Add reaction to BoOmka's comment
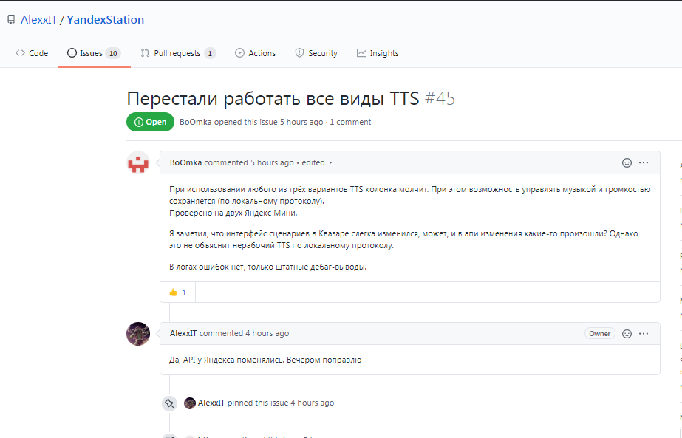Image resolution: width=682 pixels, height=438 pixels. pos(627,162)
